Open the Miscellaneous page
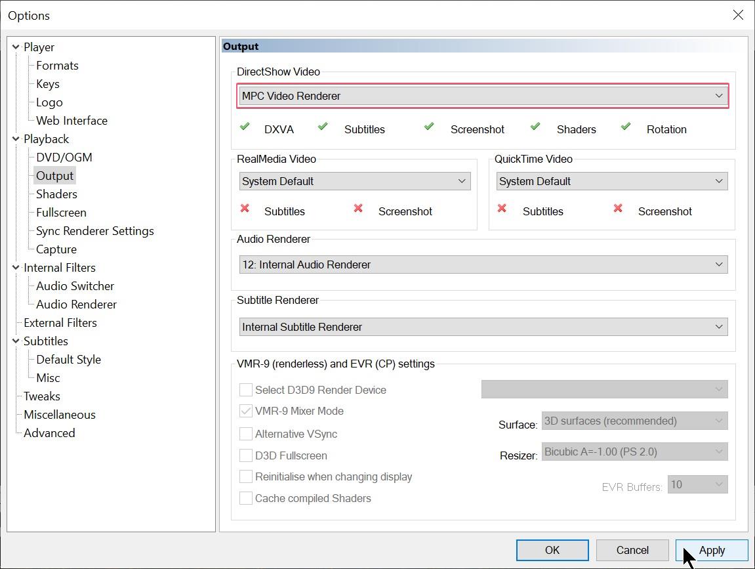The height and width of the screenshot is (569, 755). tap(60, 415)
